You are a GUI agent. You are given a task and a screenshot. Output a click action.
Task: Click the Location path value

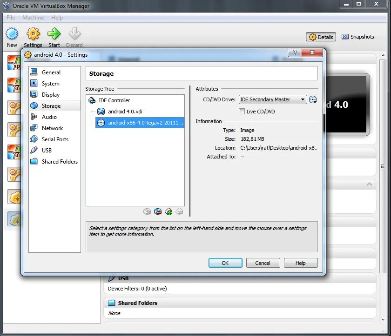tap(279, 148)
